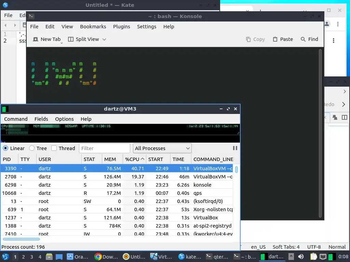The width and height of the screenshot is (350, 262).
Task: Click the show desktop icon in taskbar
Action: click(59, 257)
